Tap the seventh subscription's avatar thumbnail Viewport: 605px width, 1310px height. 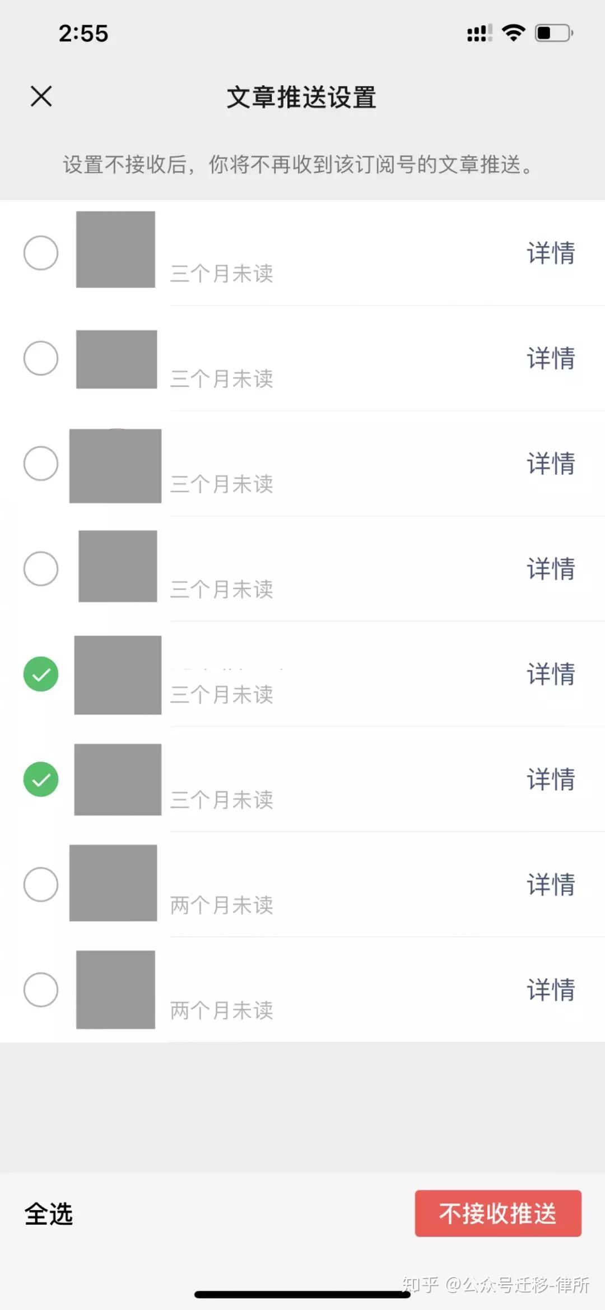pyautogui.click(x=113, y=883)
